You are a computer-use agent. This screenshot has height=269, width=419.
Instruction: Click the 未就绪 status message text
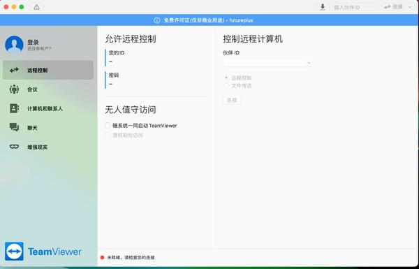tap(131, 258)
